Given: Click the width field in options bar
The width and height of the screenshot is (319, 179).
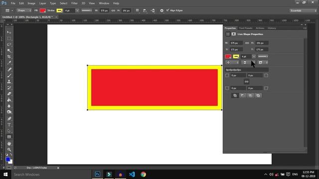Looking at the screenshot, I should 104,10.
